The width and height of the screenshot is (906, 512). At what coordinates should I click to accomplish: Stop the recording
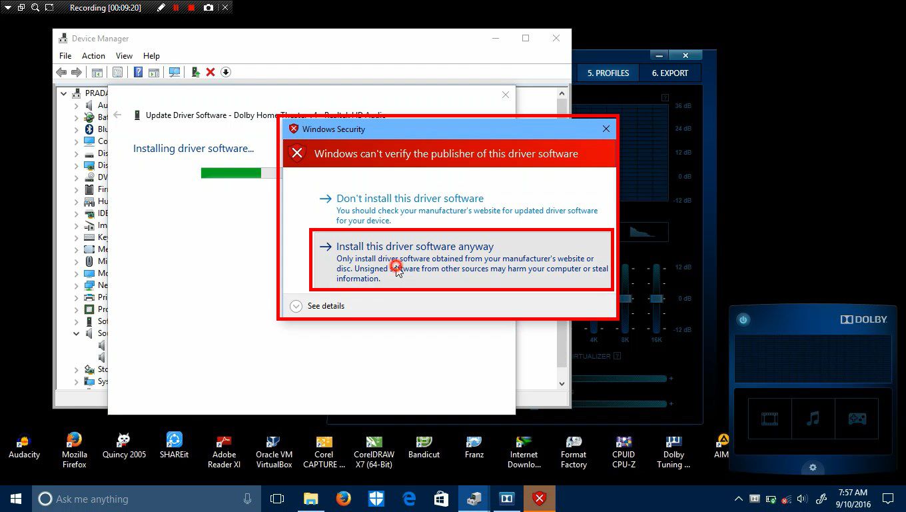192,8
